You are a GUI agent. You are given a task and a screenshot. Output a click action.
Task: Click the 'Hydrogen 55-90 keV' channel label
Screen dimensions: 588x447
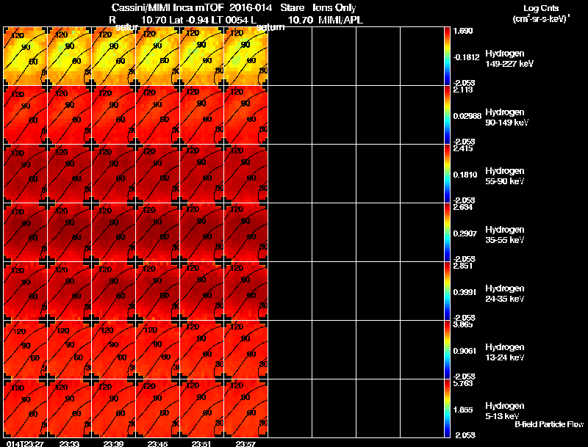pyautogui.click(x=505, y=176)
